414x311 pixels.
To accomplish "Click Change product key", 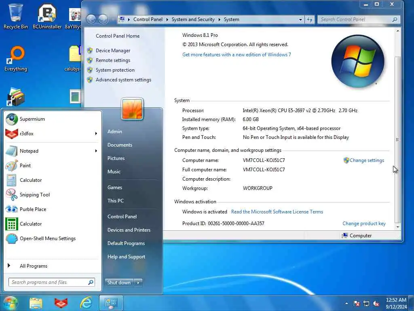I will coord(364,224).
